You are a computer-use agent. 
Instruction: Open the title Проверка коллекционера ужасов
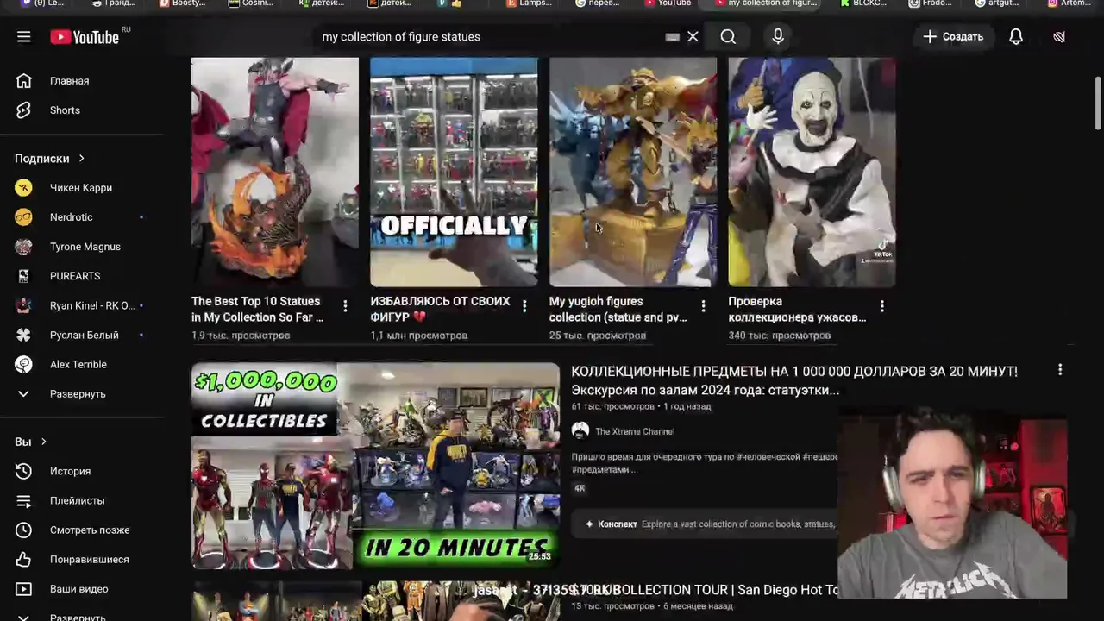click(797, 309)
